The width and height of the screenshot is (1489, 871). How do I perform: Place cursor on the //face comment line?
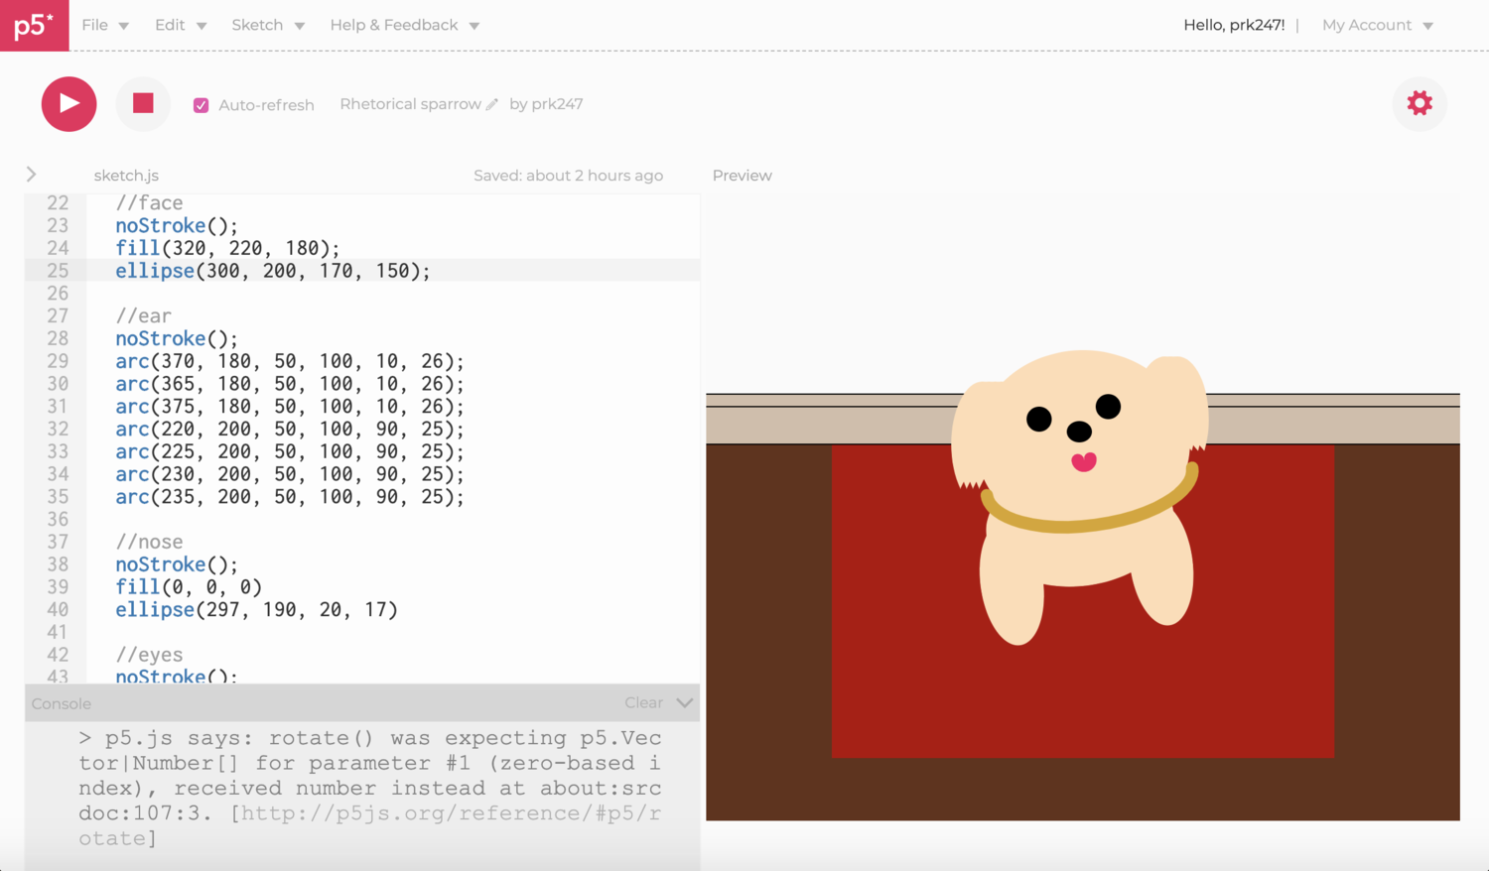click(149, 202)
